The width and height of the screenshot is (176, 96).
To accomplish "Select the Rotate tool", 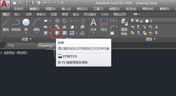I will [64, 21].
